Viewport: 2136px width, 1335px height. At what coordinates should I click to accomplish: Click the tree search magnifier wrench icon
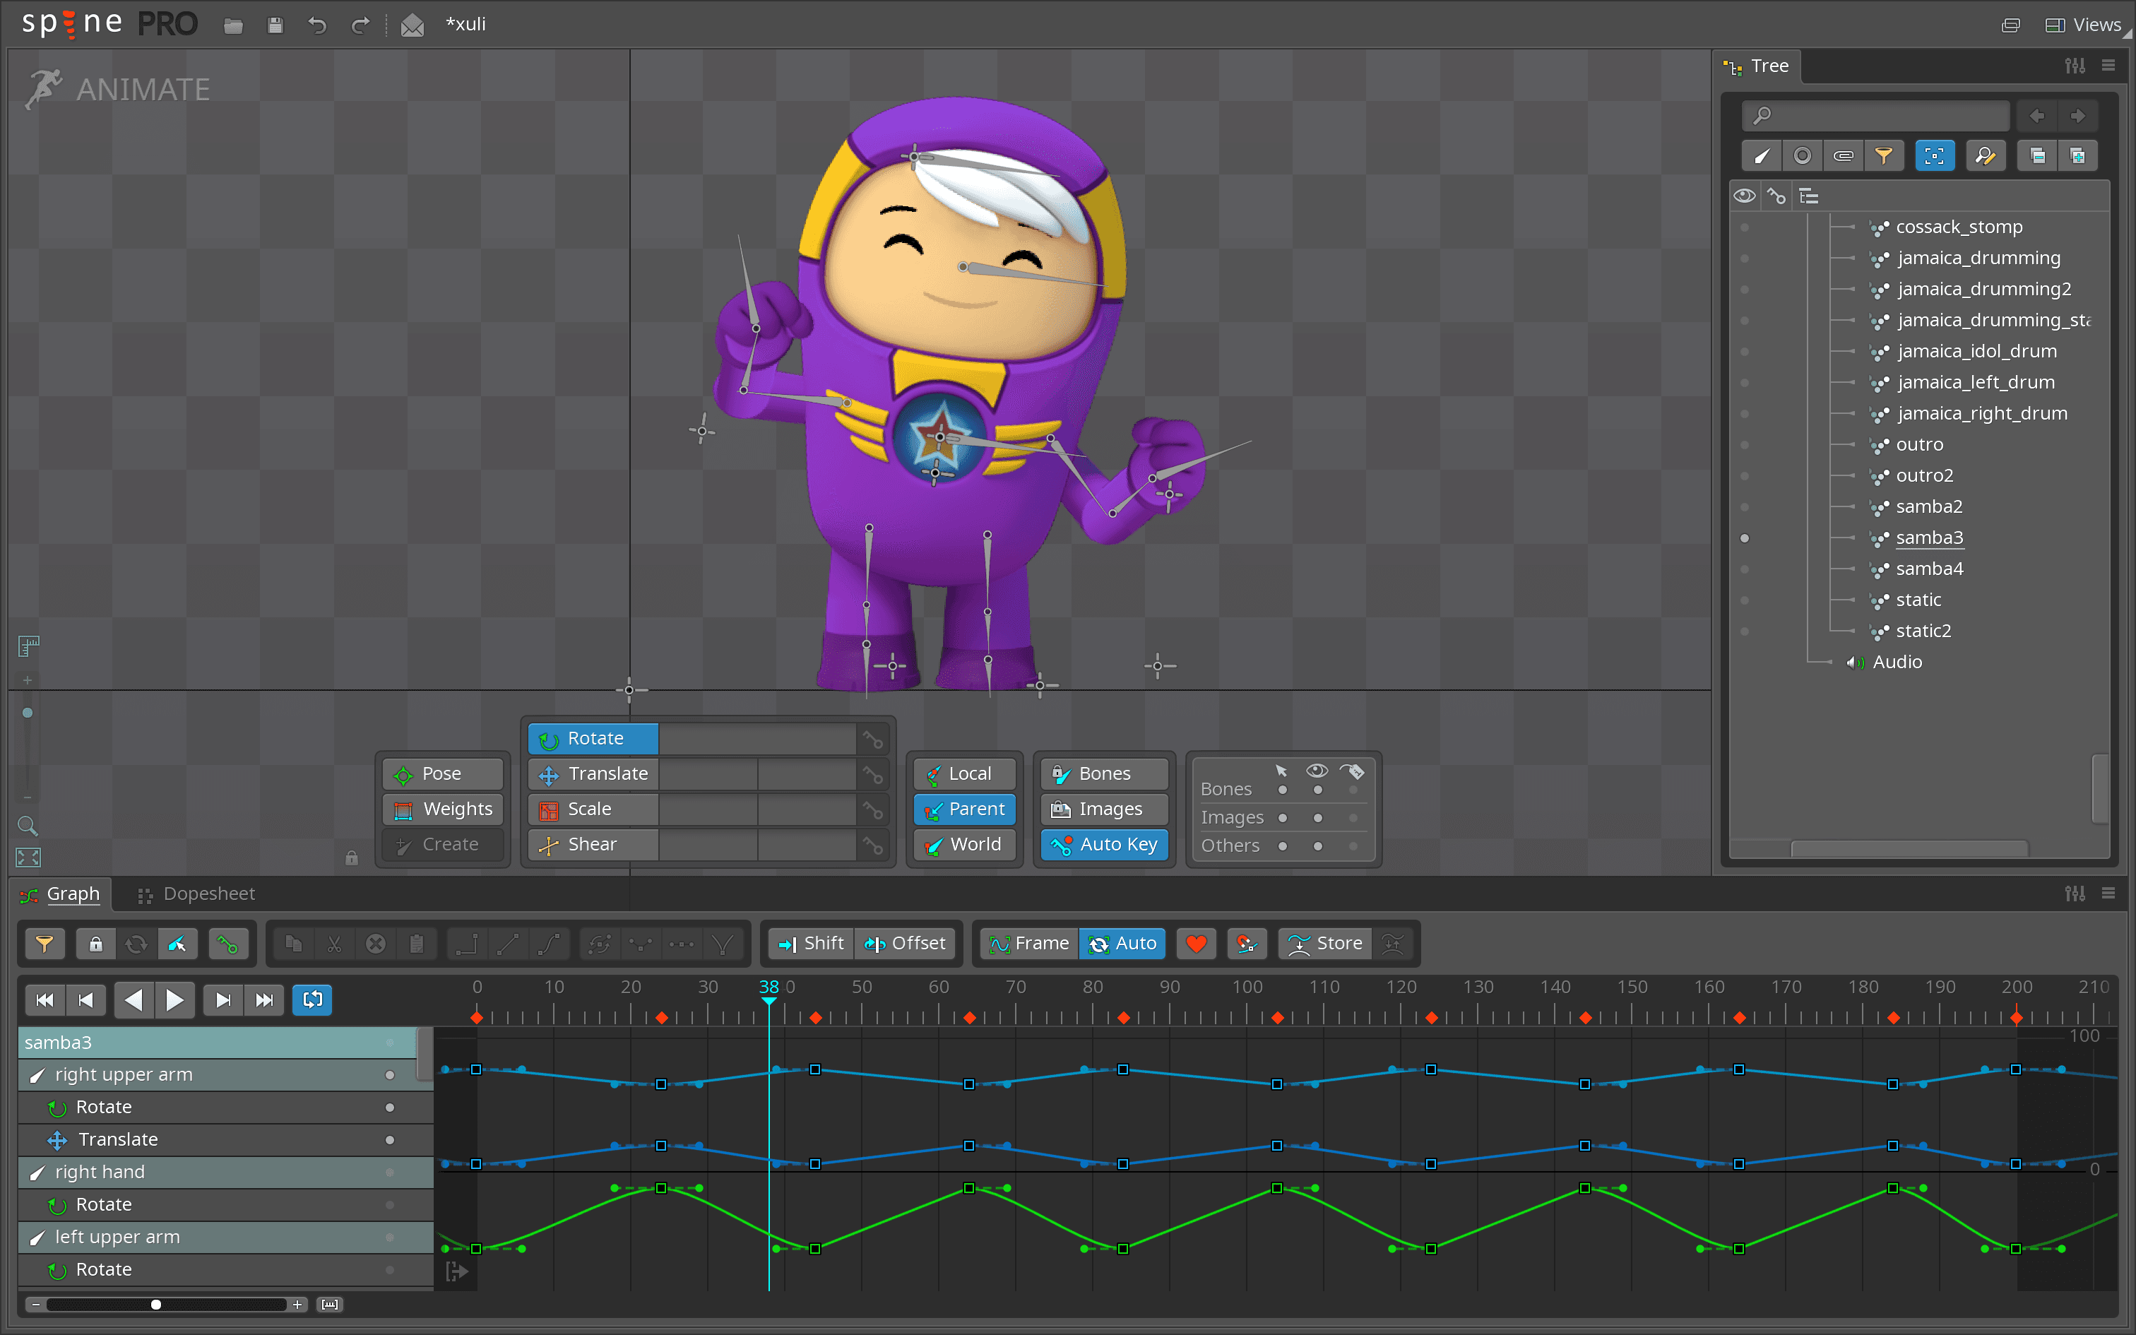tap(1985, 156)
